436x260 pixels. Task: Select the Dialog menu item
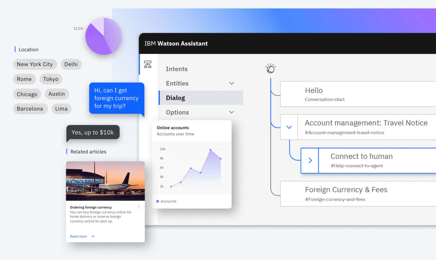(x=201, y=98)
